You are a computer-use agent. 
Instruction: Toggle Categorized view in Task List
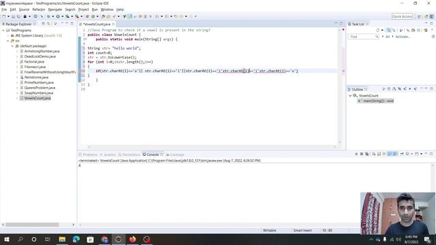389,30
